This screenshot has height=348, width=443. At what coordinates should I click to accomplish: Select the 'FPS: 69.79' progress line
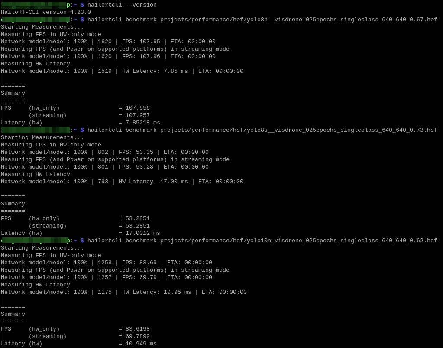pyautogui.click(x=107, y=277)
